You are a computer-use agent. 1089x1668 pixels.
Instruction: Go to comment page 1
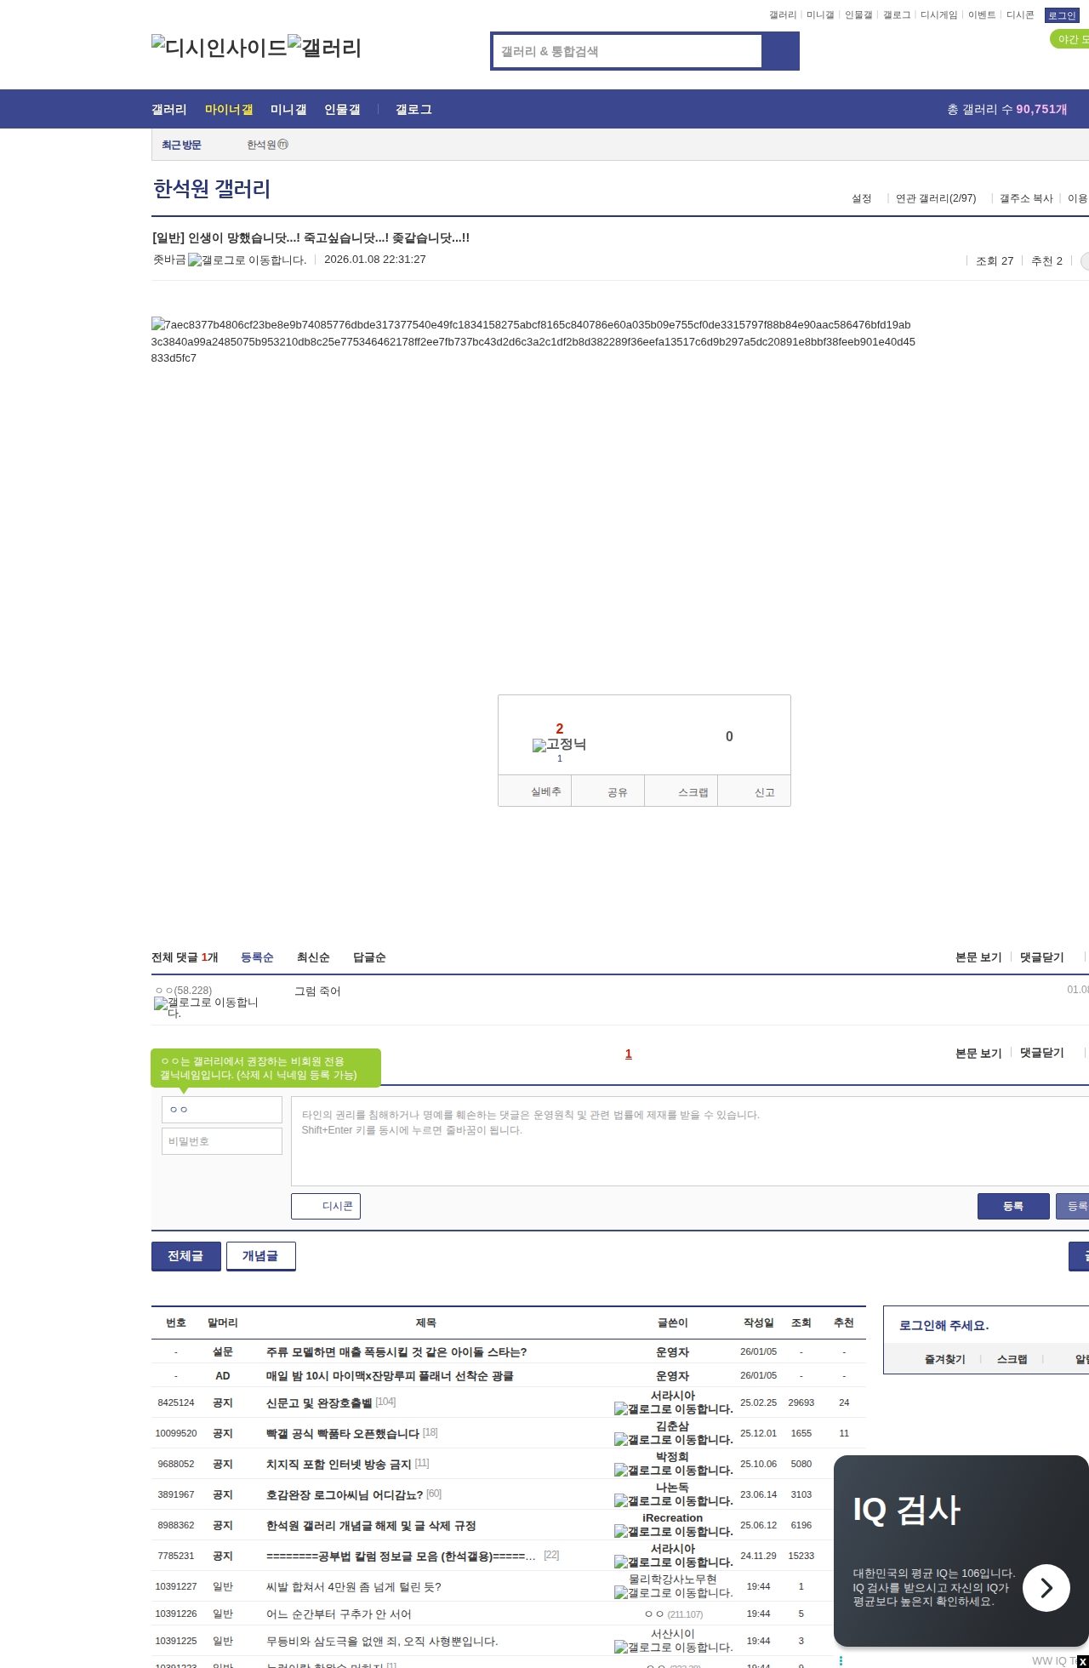coord(629,1054)
